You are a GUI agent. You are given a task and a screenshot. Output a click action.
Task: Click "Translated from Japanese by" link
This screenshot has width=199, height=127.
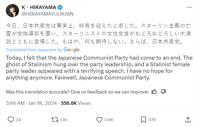[34, 50]
